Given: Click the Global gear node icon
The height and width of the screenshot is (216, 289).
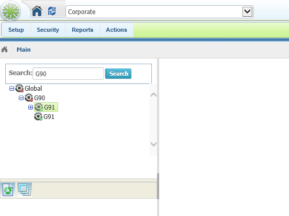Looking at the screenshot, I should [x=19, y=88].
